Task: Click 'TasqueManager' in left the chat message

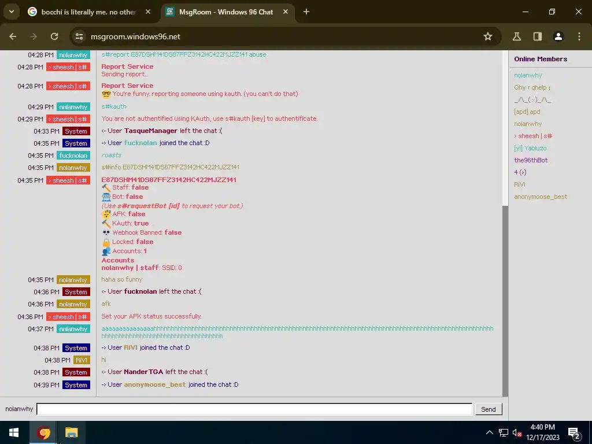Action: pos(151,131)
